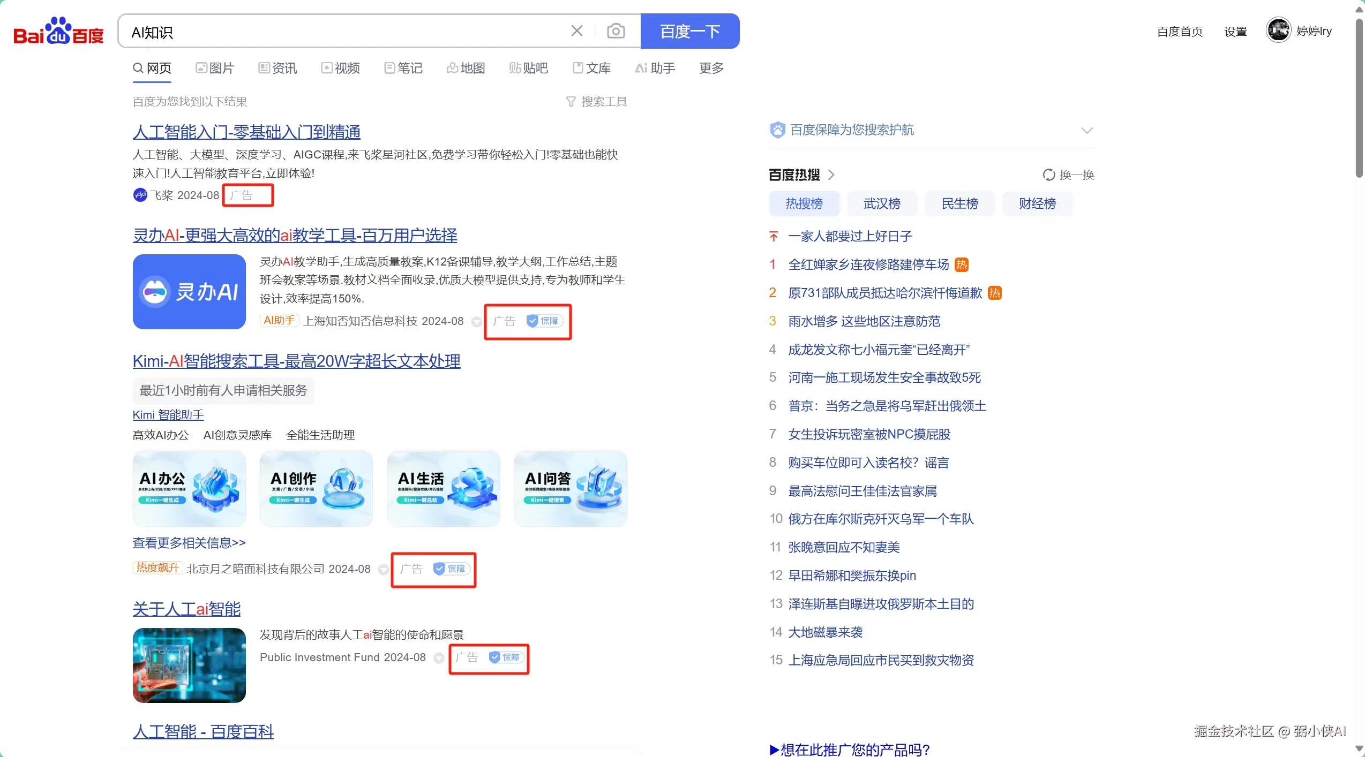Open 人工智能入门-零基础入门到精通 result link
This screenshot has height=757, width=1365.
tap(246, 132)
